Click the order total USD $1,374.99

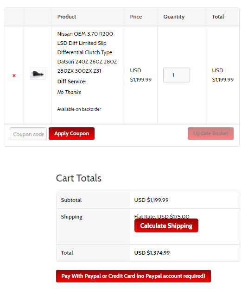pos(152,253)
